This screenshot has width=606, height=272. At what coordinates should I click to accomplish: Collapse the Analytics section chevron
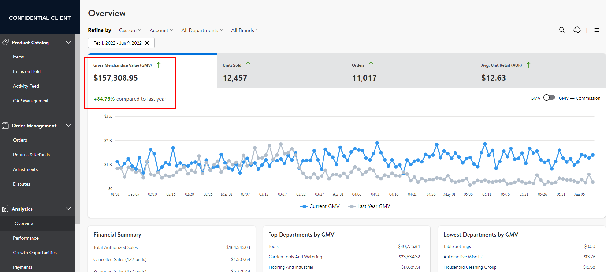[68, 209]
